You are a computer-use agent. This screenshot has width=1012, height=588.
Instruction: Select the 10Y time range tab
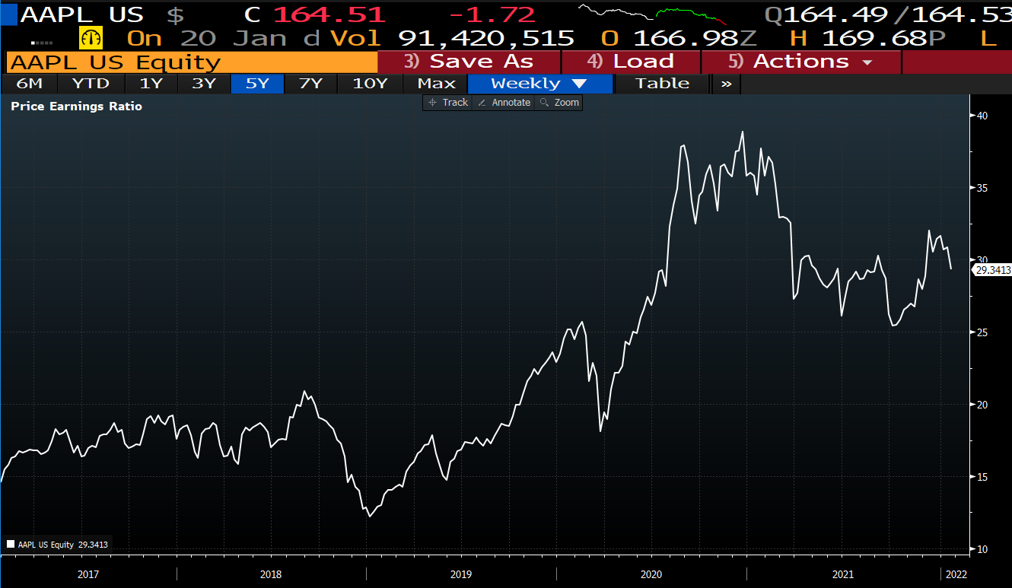(370, 84)
